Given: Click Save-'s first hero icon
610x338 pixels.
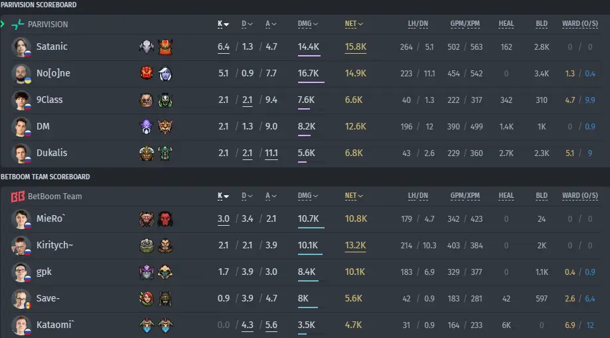Looking at the screenshot, I should (x=147, y=299).
